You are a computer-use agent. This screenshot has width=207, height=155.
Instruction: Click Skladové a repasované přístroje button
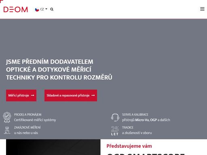[71, 95]
